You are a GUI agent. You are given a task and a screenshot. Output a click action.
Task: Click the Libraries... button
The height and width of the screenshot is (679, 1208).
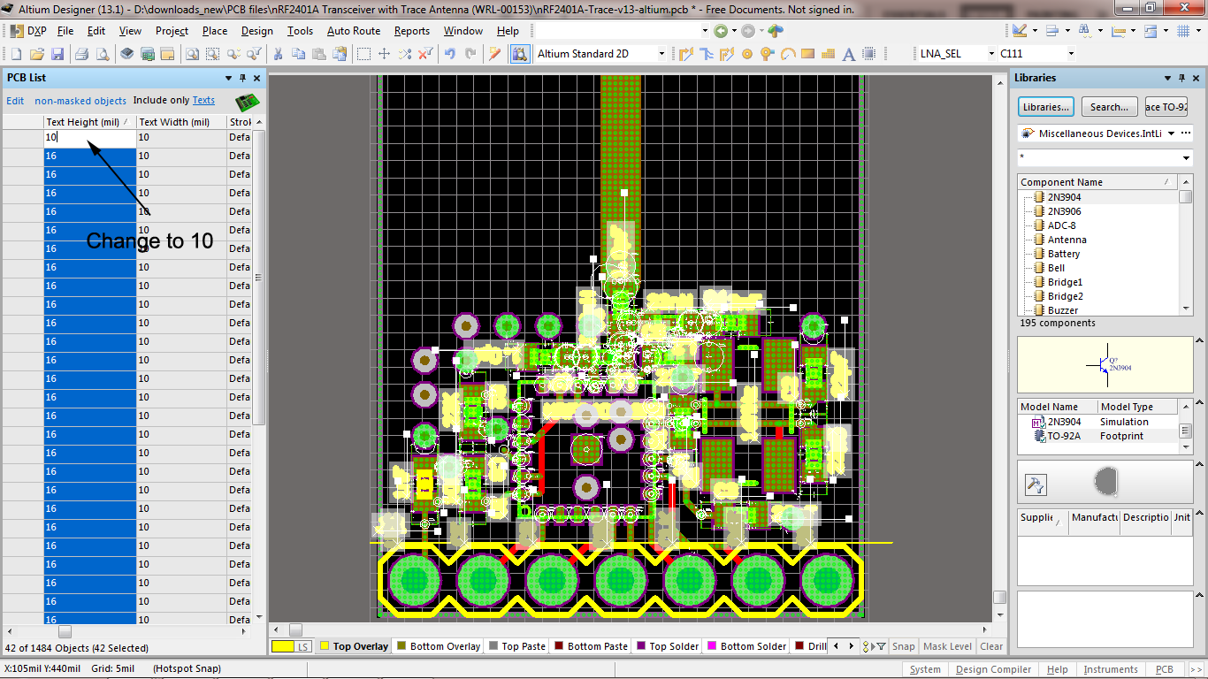point(1045,107)
